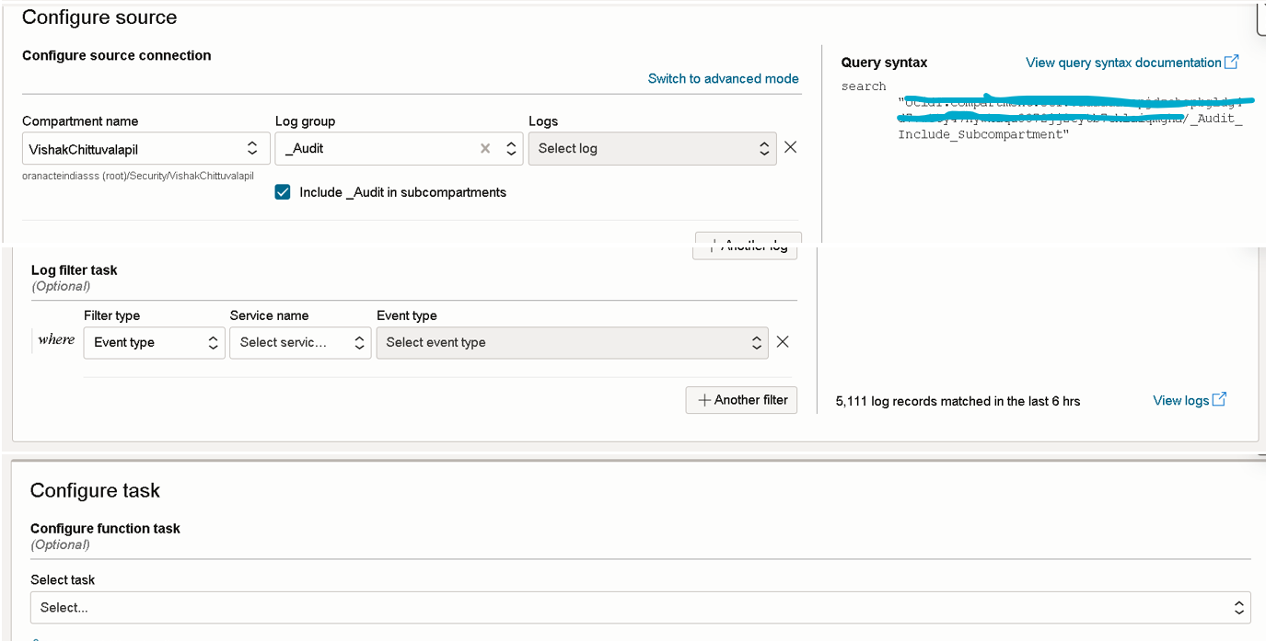
Task: Open the Select task dropdown
Action: coord(641,607)
